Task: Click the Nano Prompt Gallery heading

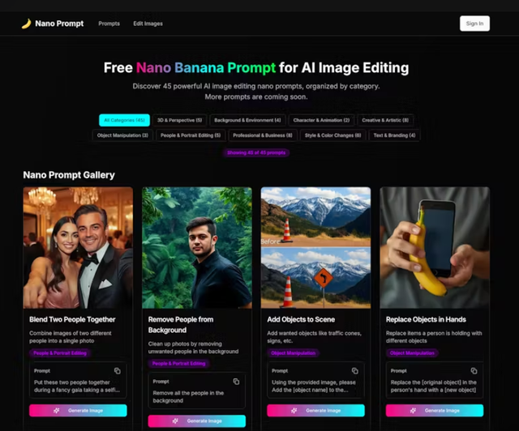Action: click(x=69, y=175)
